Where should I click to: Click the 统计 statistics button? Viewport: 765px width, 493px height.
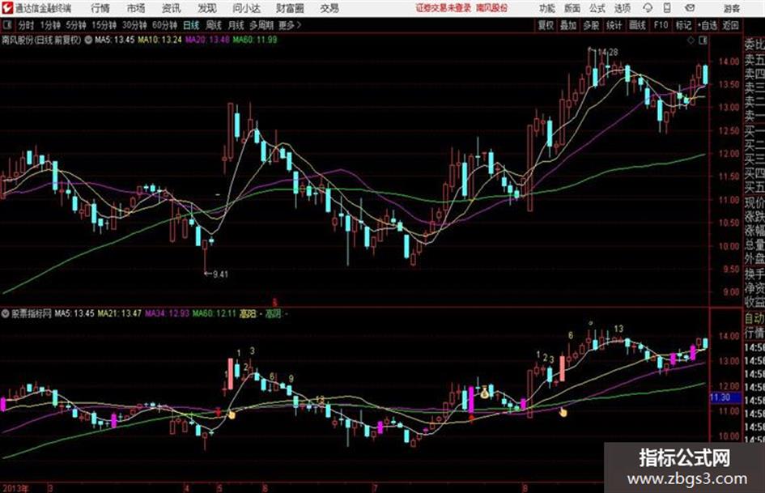pos(614,25)
